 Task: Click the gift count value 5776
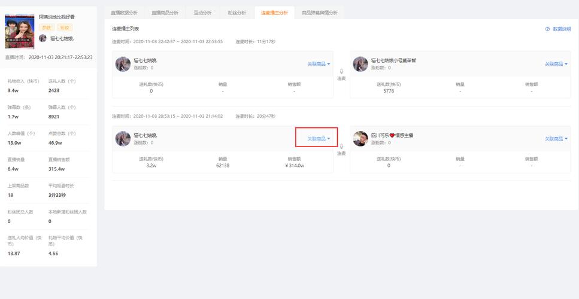point(389,91)
